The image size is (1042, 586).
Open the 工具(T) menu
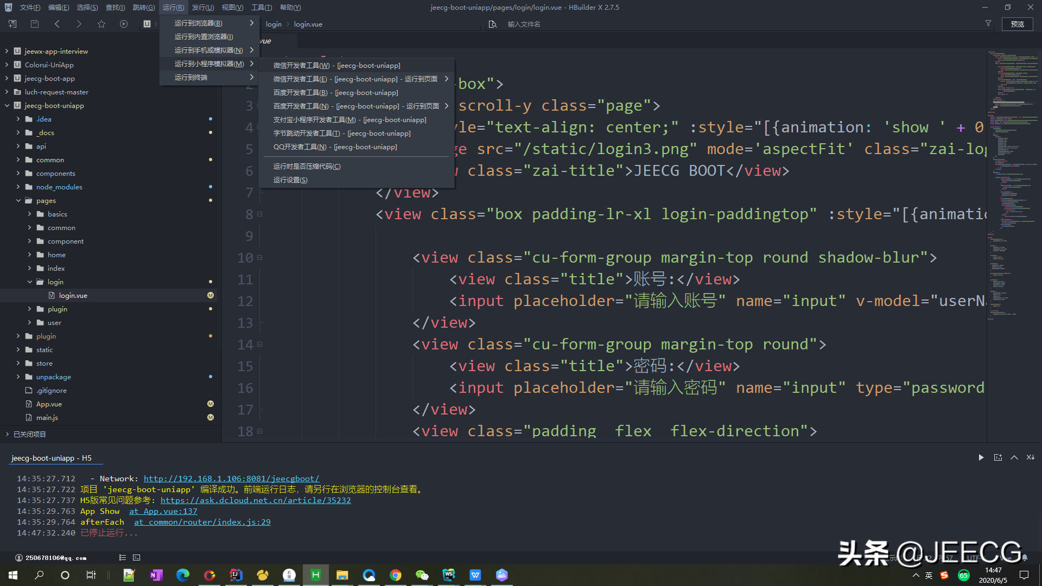click(x=262, y=8)
